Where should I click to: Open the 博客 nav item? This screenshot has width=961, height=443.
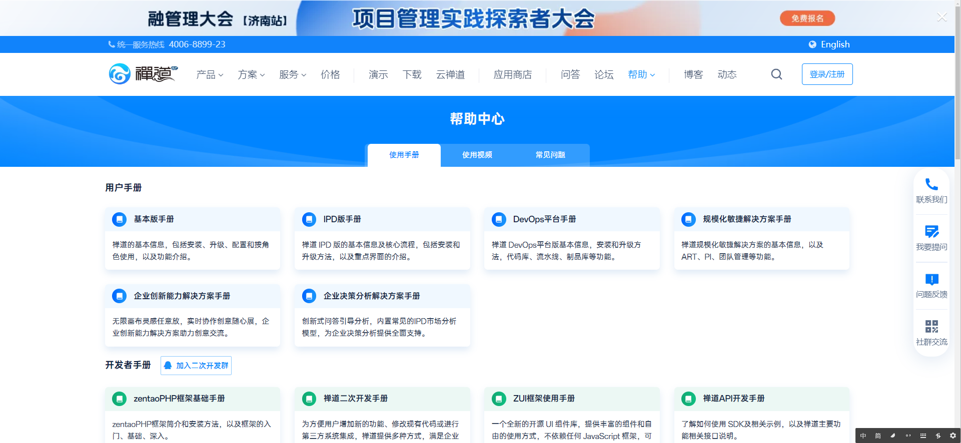click(x=693, y=74)
